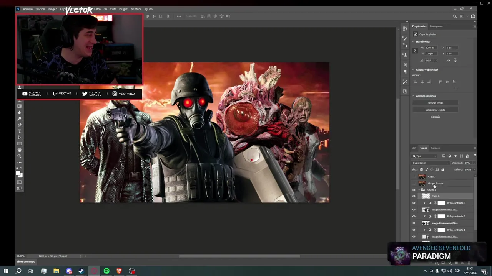Hide the Brillo/contraste 1 adjustment layer
Viewport: 492px width, 276px height.
point(414,230)
